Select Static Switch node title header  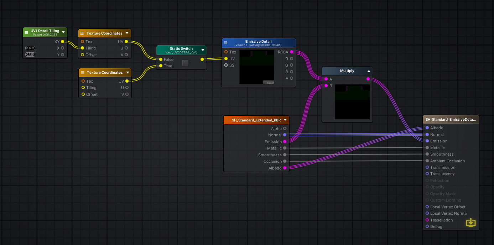click(x=181, y=50)
